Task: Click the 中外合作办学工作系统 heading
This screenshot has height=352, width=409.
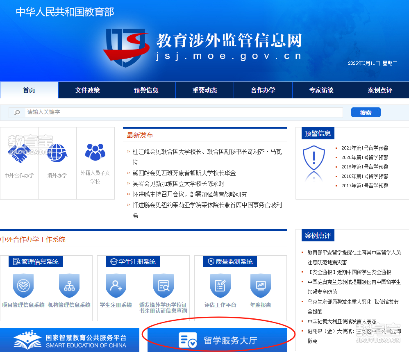Action: click(x=33, y=240)
